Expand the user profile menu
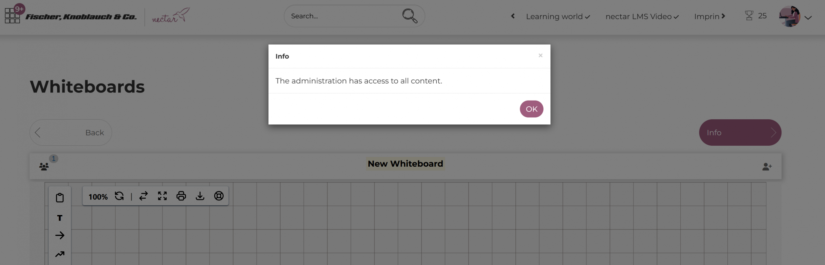The width and height of the screenshot is (825, 265). 808,17
